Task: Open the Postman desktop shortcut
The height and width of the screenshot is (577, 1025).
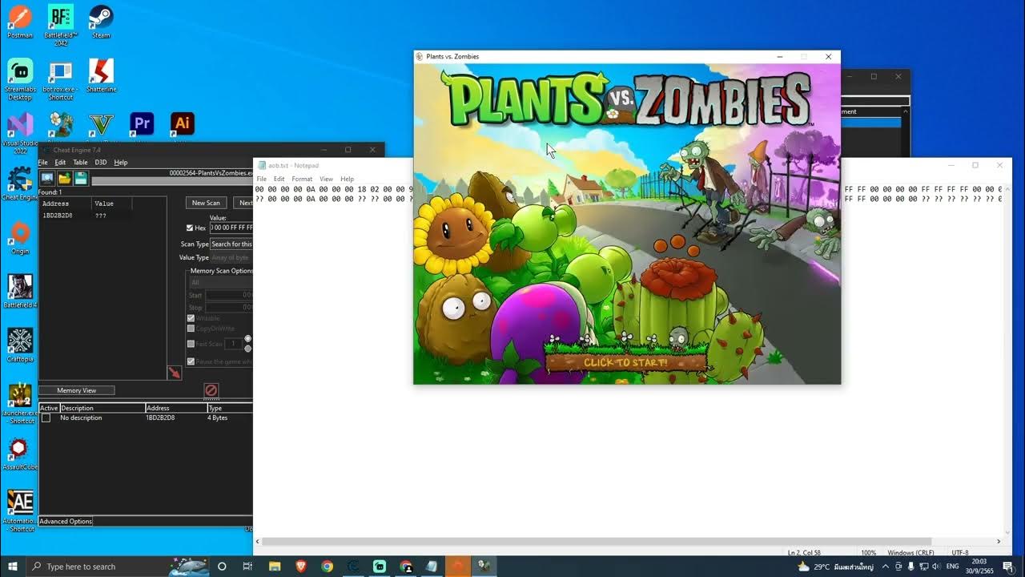Action: pyautogui.click(x=20, y=21)
